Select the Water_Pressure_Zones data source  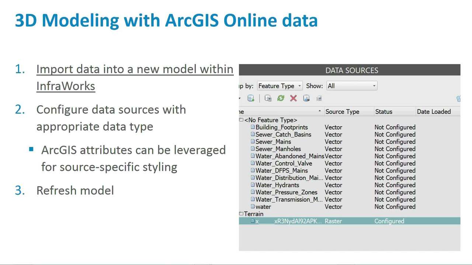(286, 192)
